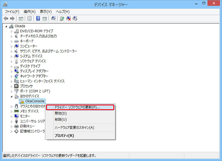Click the USB plug icon beside ユニバーサル シリア
The image size is (222, 161).
click(16, 121)
